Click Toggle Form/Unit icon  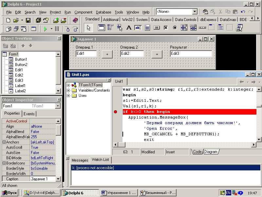tap(24, 29)
